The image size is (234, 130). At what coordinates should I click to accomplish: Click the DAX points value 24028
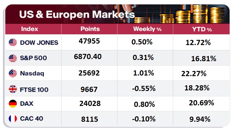point(90,104)
